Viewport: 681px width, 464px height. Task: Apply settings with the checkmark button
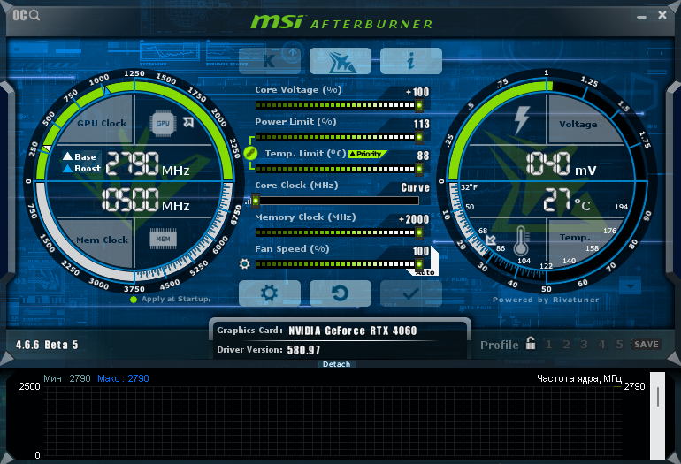[411, 293]
